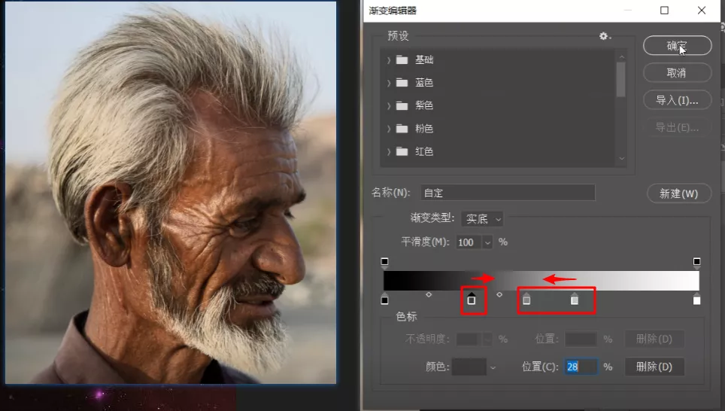This screenshot has height=411, width=725.
Task: Click the presets list scroll-up arrow
Action: click(x=621, y=57)
